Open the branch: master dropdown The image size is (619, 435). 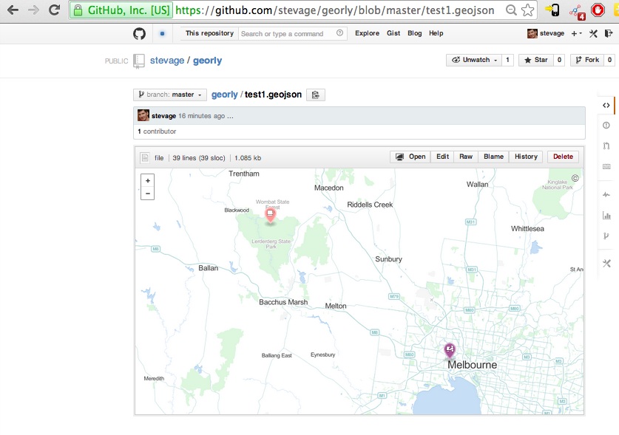[x=169, y=95]
